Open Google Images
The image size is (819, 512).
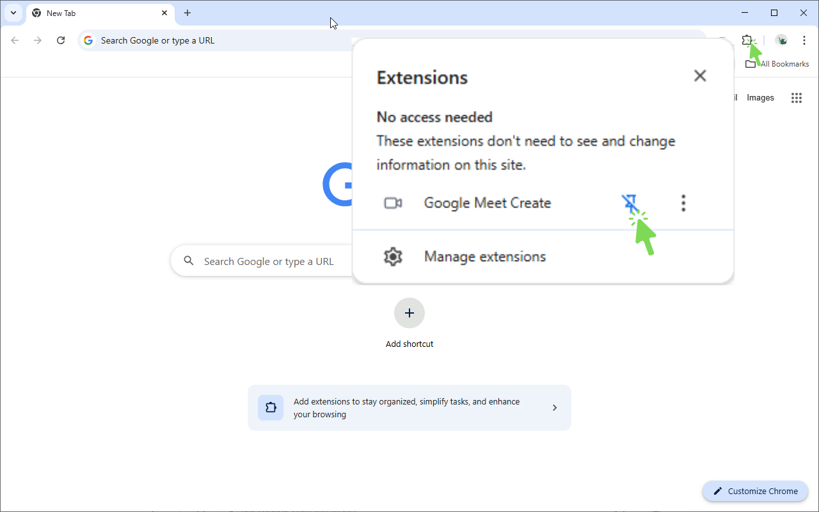(x=760, y=97)
